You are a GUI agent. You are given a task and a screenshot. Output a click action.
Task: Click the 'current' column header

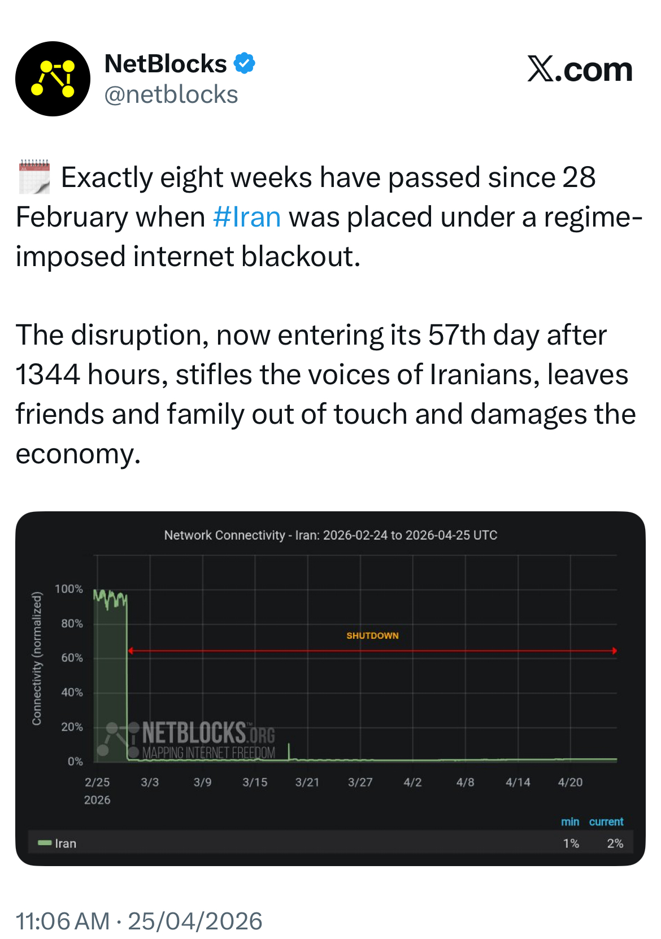point(606,821)
